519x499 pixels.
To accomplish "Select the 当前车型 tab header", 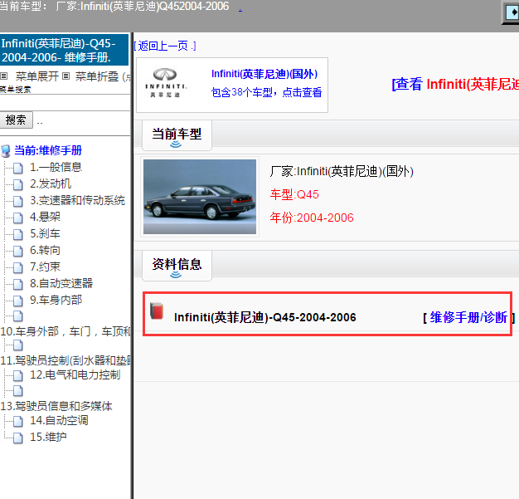I will (x=177, y=134).
